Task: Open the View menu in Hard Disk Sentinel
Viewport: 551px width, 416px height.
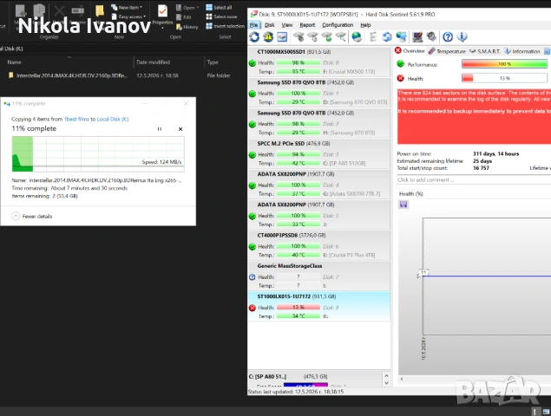Action: pos(287,25)
